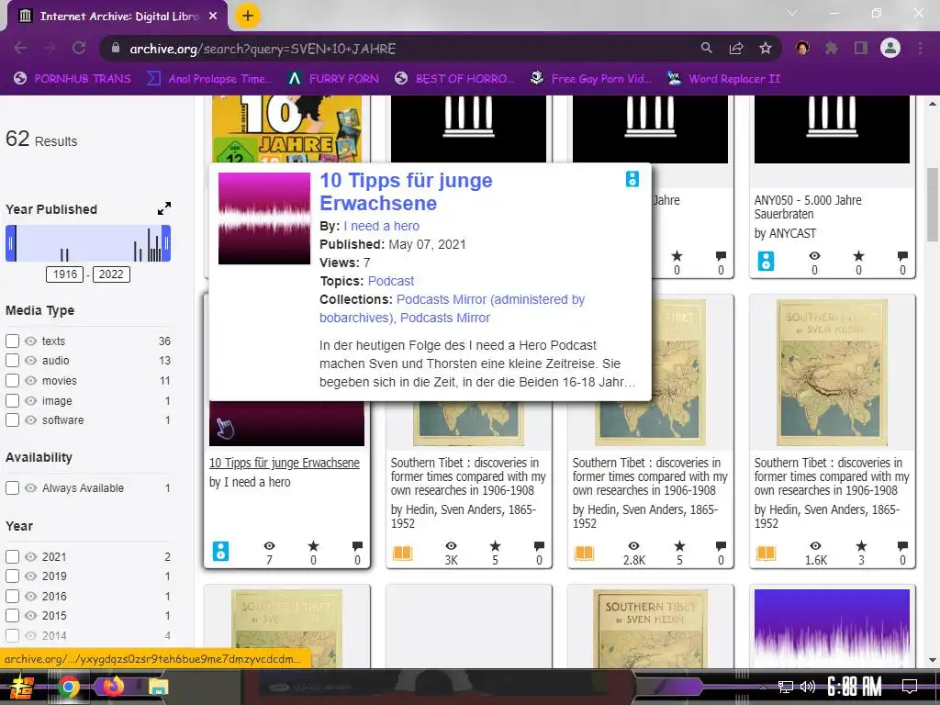Toggle eye icon next to texts
The width and height of the screenshot is (940, 705).
click(30, 341)
